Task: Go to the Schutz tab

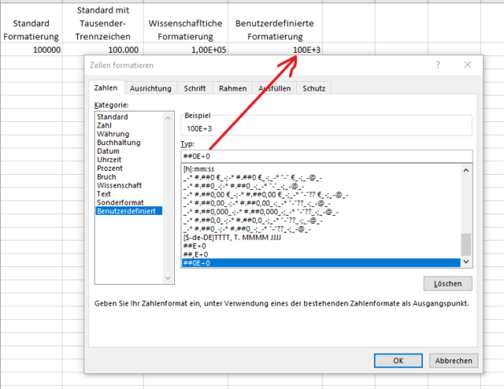Action: [x=313, y=88]
